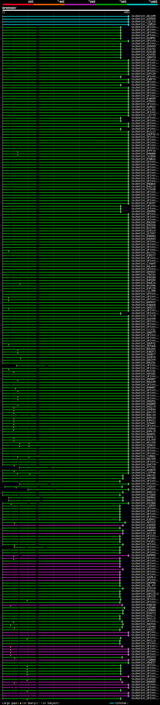Click the white query sequence bar

point(66,11)
